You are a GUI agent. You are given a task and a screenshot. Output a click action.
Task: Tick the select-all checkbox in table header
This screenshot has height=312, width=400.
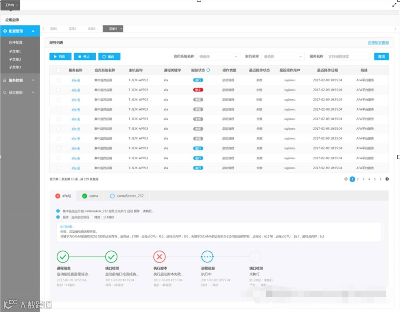point(59,70)
